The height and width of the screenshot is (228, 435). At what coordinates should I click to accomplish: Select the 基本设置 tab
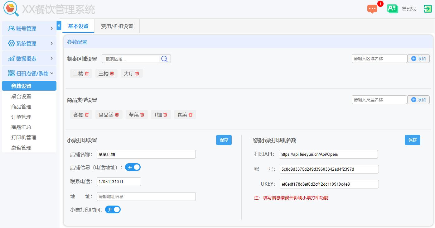[78, 26]
